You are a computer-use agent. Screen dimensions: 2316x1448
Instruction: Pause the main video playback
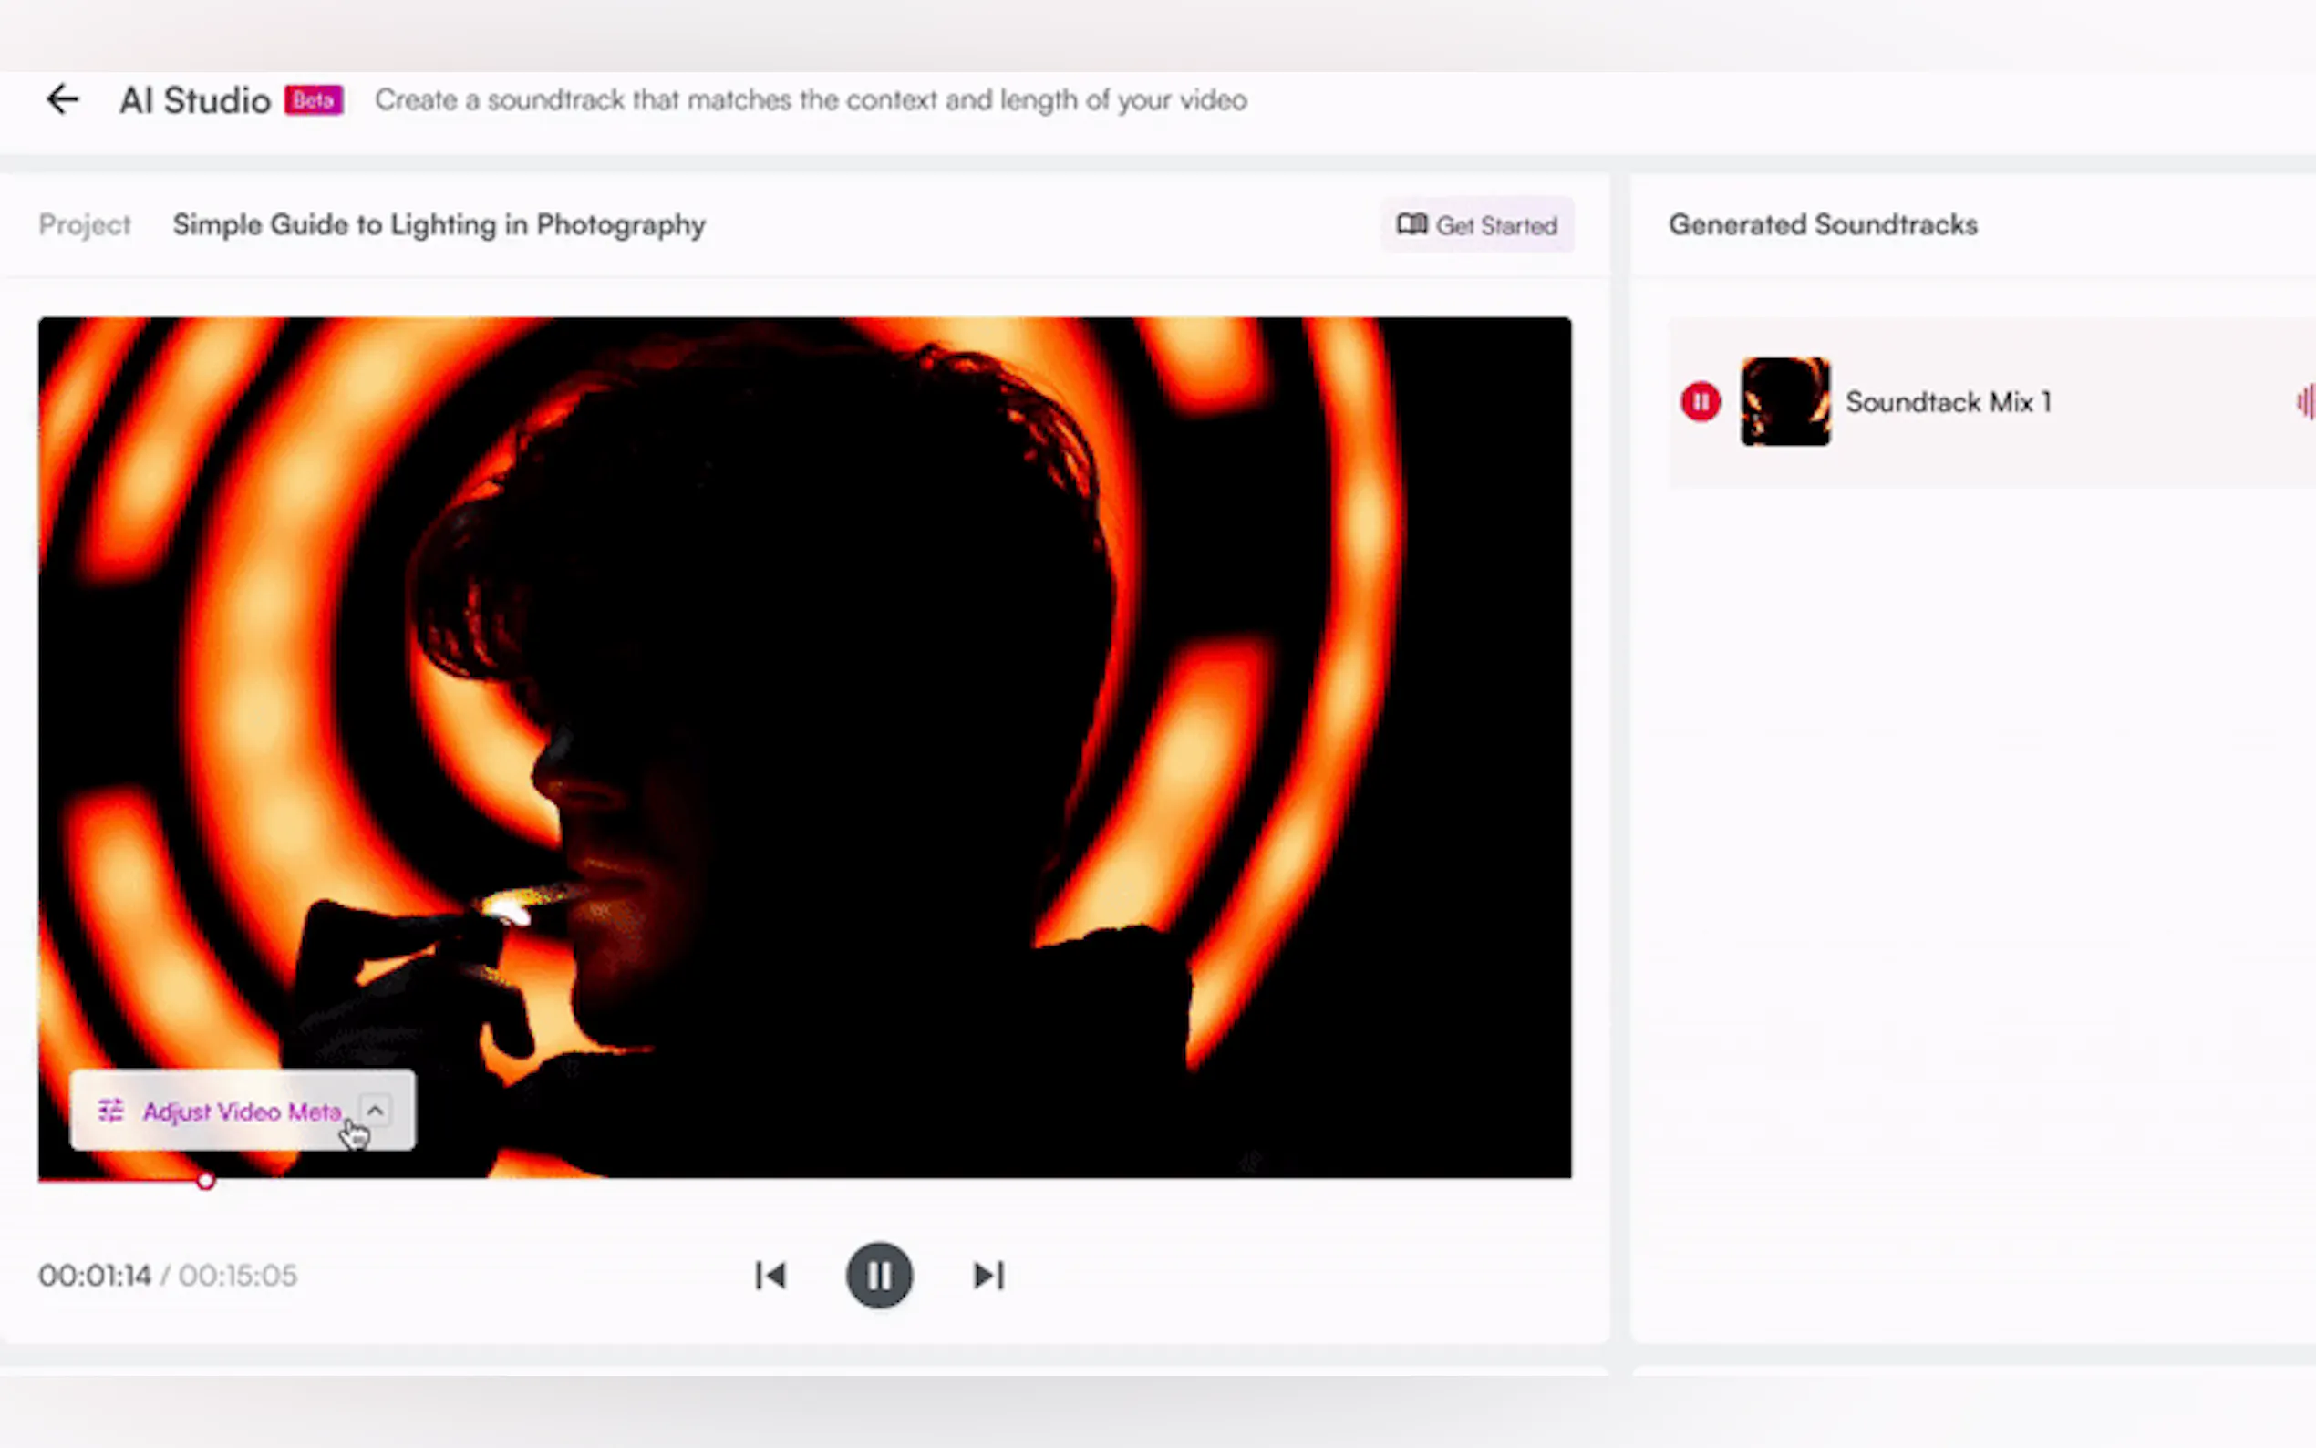pos(878,1275)
